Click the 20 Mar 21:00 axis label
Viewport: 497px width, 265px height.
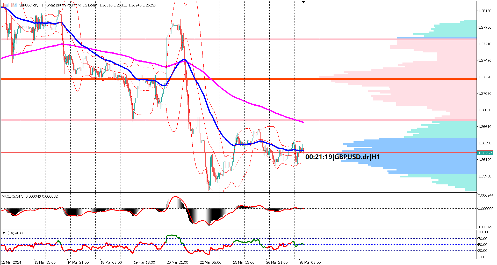pyautogui.click(x=177, y=262)
